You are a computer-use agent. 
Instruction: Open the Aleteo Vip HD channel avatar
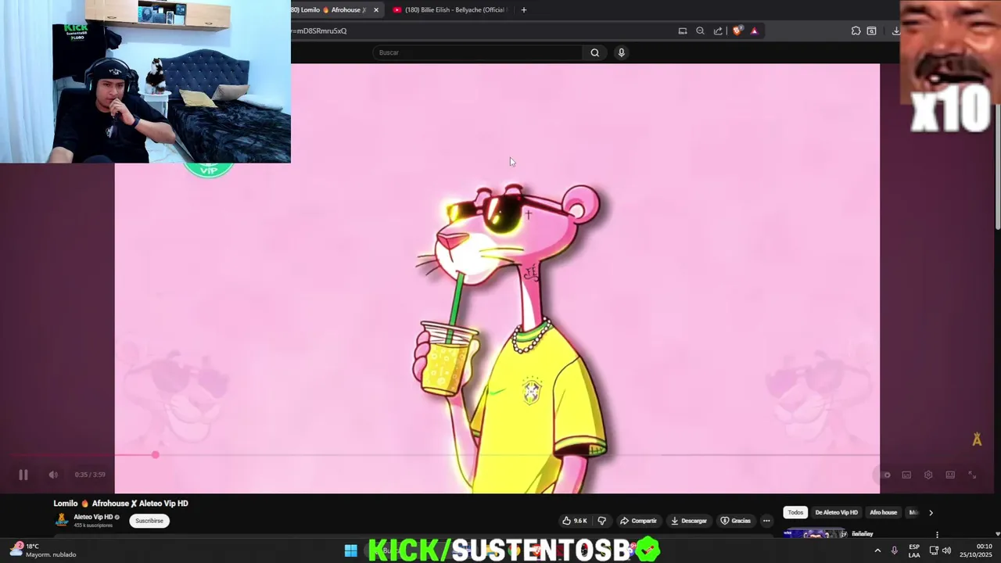coord(62,520)
